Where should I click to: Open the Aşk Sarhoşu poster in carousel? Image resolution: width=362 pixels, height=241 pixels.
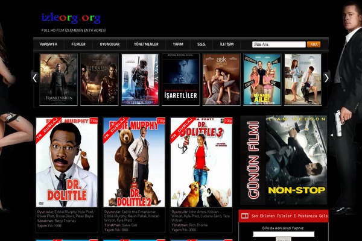click(221, 80)
